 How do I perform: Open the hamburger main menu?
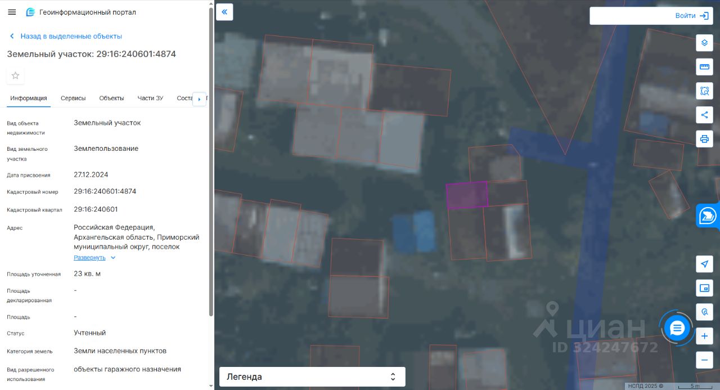(12, 12)
